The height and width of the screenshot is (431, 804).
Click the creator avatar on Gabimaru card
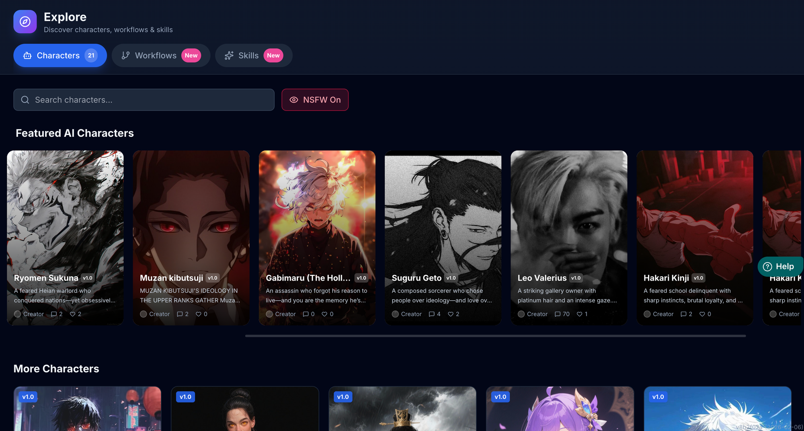click(x=269, y=314)
